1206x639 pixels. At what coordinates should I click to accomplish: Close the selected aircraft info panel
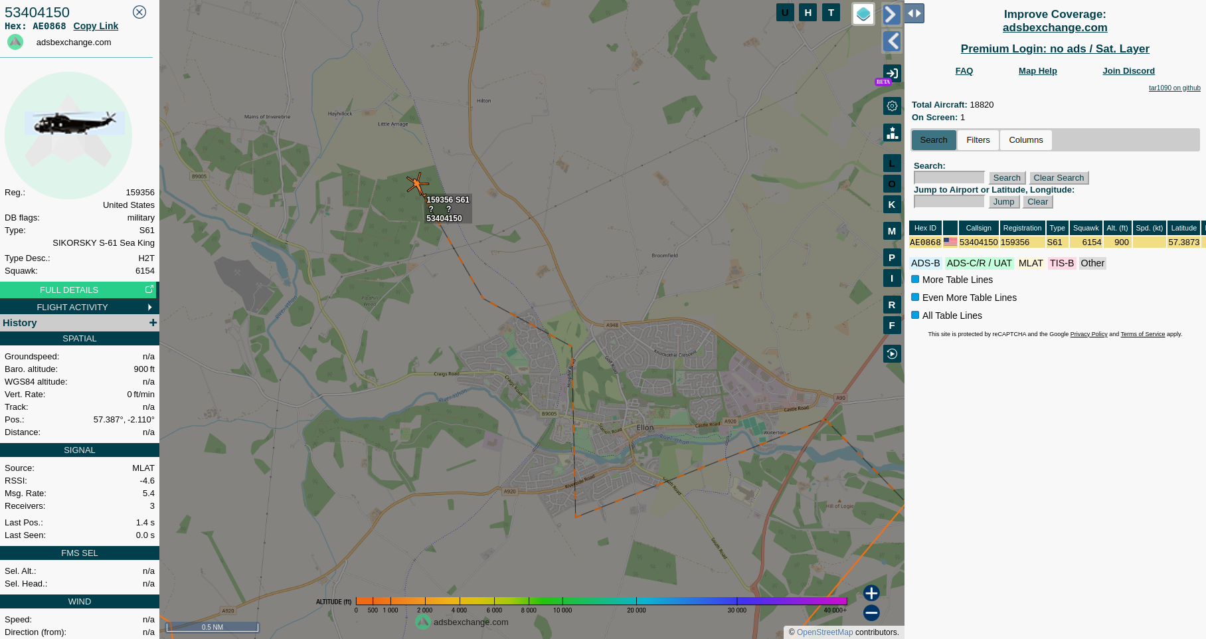point(139,12)
